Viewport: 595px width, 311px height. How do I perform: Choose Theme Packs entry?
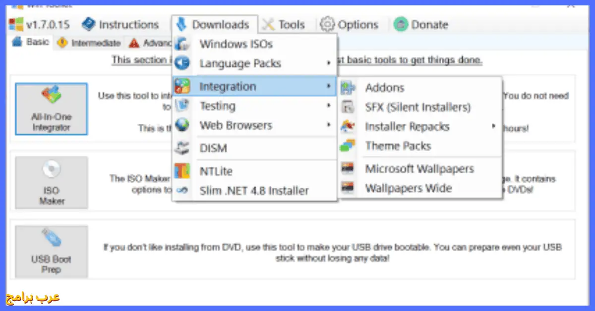[420, 146]
